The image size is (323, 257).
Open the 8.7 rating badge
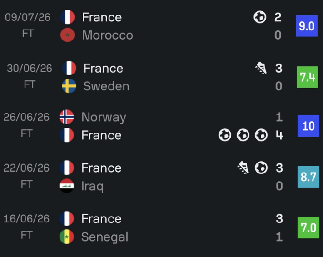tap(308, 177)
